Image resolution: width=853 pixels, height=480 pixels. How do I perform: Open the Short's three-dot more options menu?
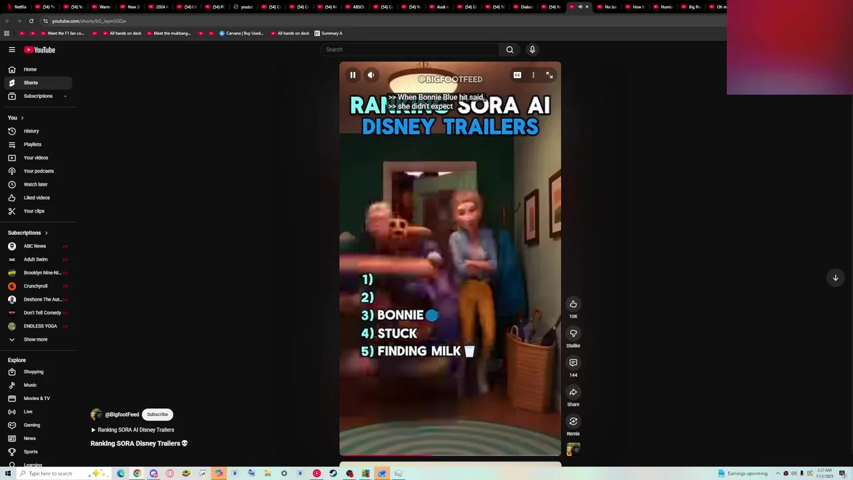[533, 75]
